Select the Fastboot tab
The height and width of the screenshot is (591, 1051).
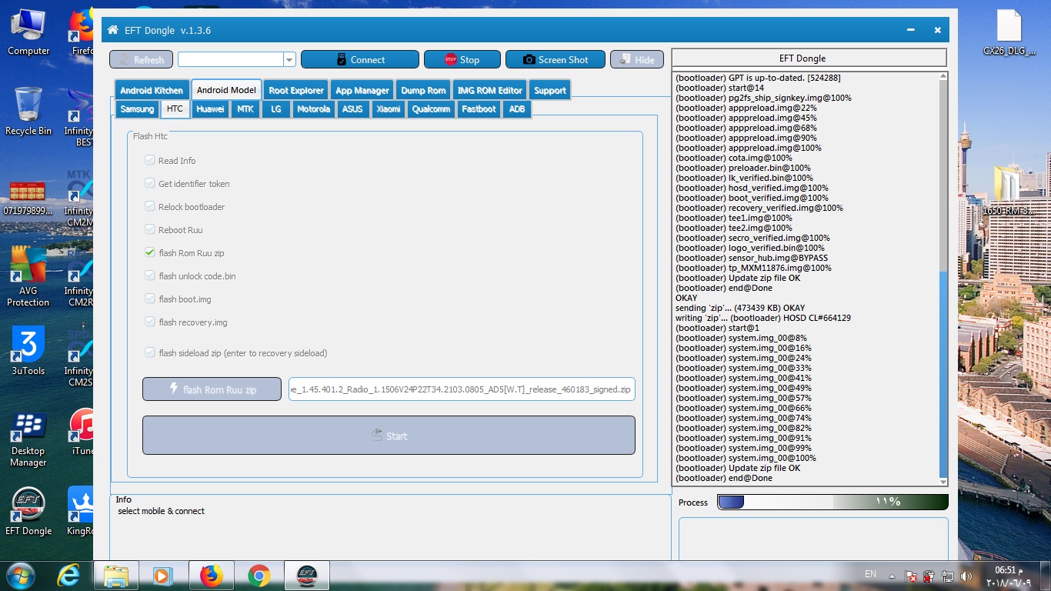pyautogui.click(x=479, y=109)
